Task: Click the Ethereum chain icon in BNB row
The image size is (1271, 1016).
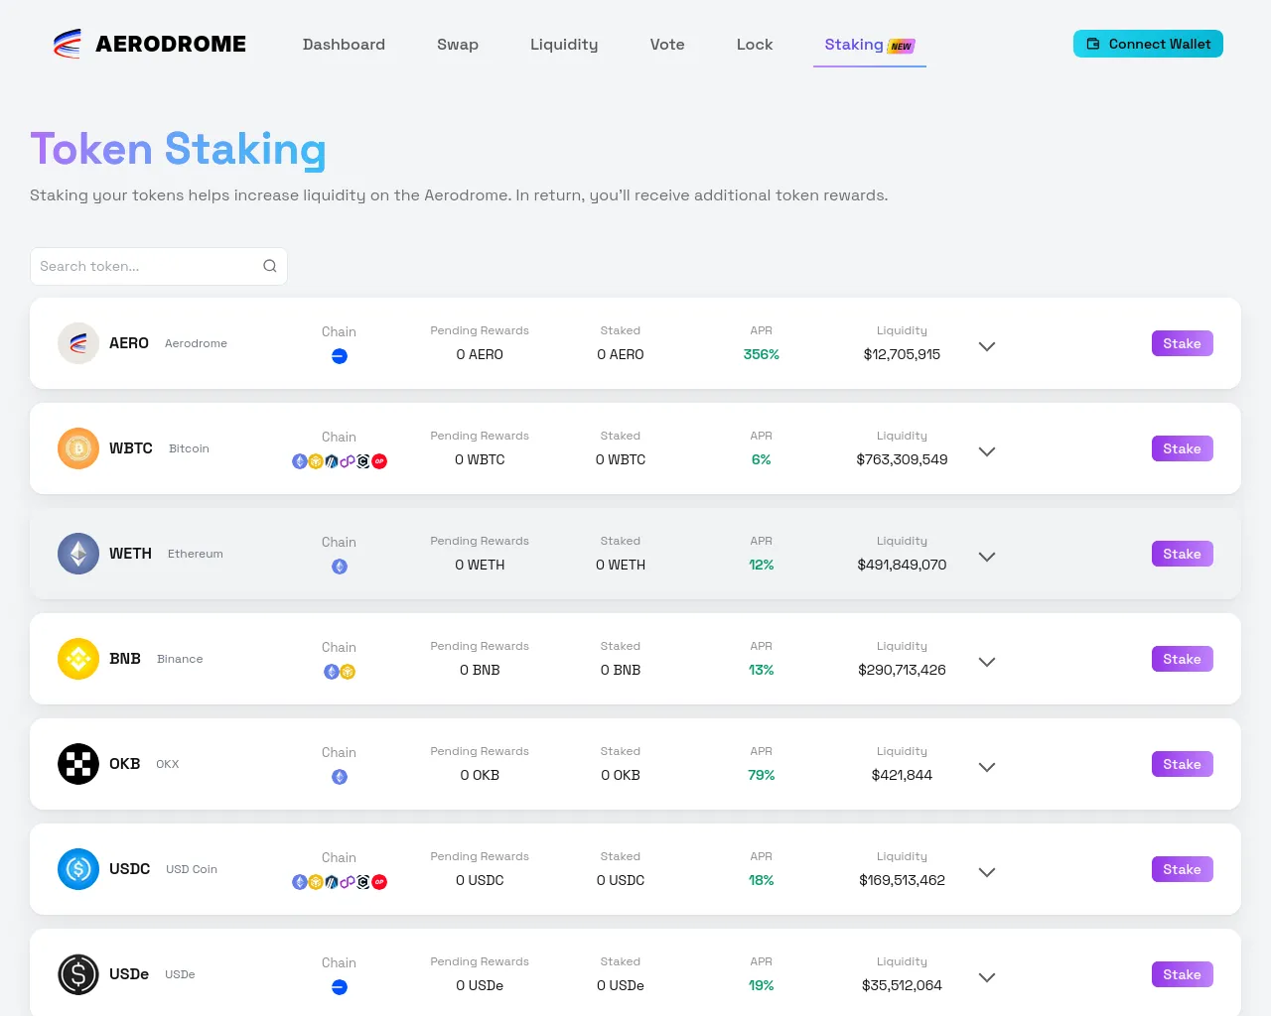Action: coord(332,672)
